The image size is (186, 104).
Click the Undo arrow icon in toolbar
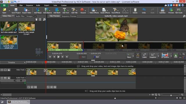pyautogui.click(x=144, y=10)
